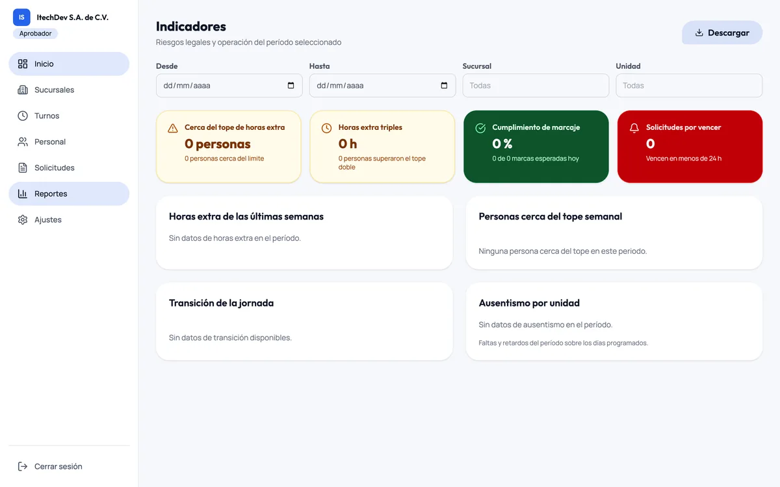This screenshot has height=487, width=780.
Task: Click text 'Ninguna persona cerca del tope en este periodo.'
Action: (563, 251)
